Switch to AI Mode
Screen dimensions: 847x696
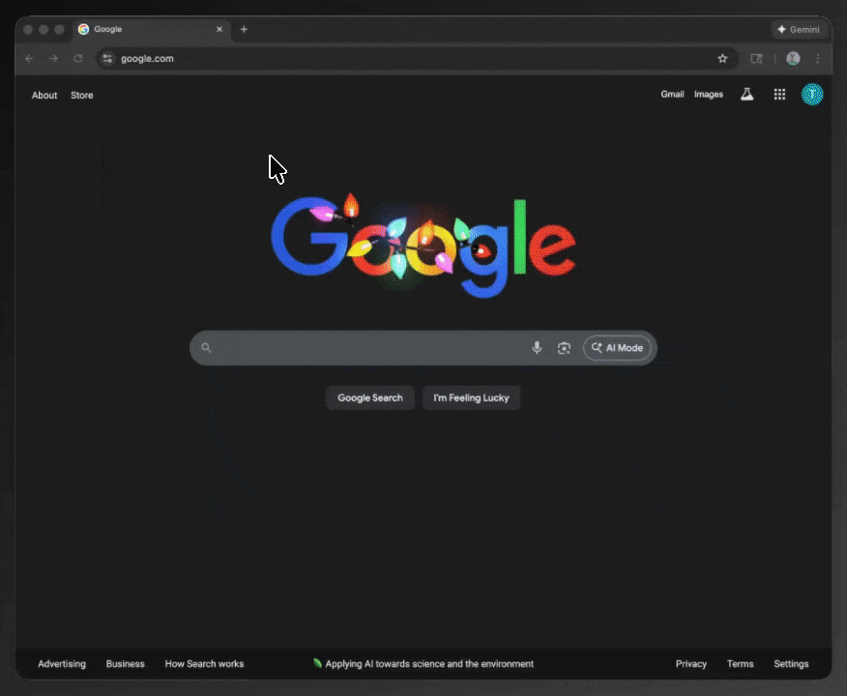pos(617,348)
